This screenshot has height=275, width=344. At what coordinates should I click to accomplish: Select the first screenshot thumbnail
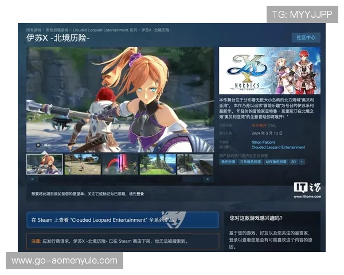44,164
